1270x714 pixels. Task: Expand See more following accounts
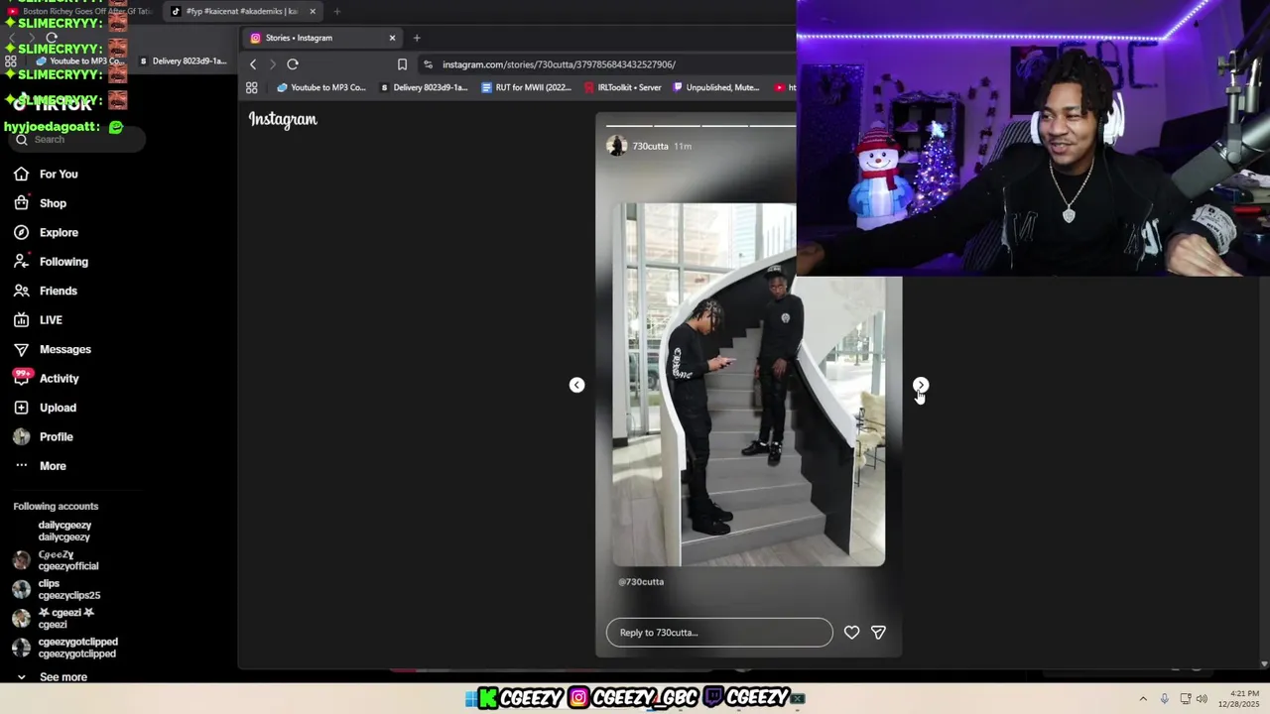pos(52,677)
